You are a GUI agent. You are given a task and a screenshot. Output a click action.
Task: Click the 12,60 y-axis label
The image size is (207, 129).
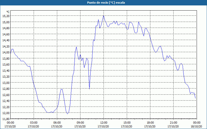tap(6, 95)
